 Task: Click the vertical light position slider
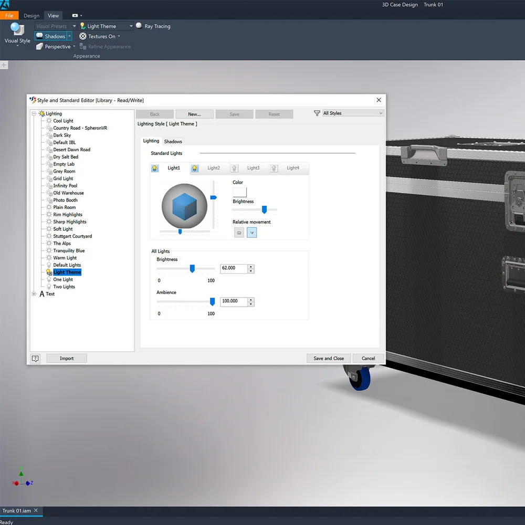click(214, 197)
